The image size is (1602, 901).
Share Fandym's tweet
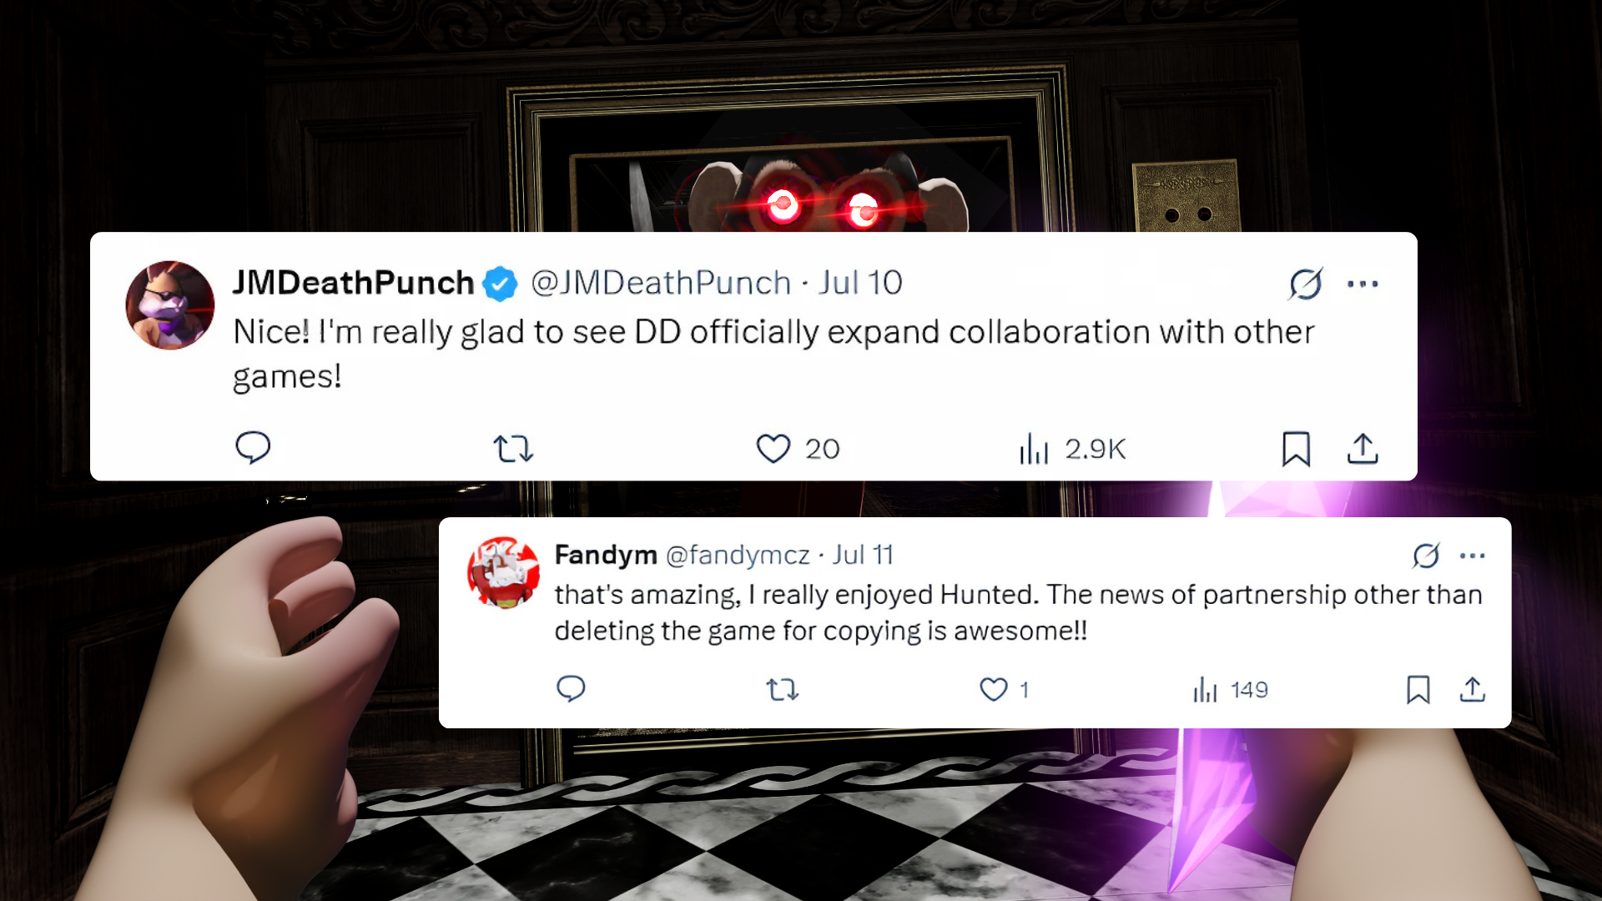[x=1473, y=690]
